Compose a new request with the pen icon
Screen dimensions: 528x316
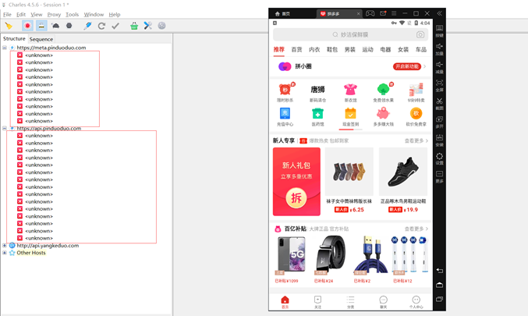[x=87, y=26]
